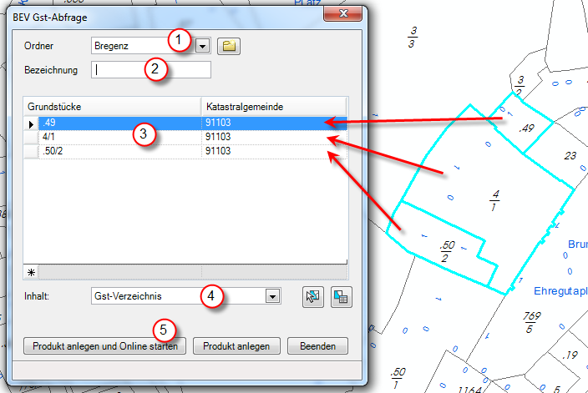Close the BEV Gst-Abfrage dialog
This screenshot has height=393, width=588.
click(343, 15)
